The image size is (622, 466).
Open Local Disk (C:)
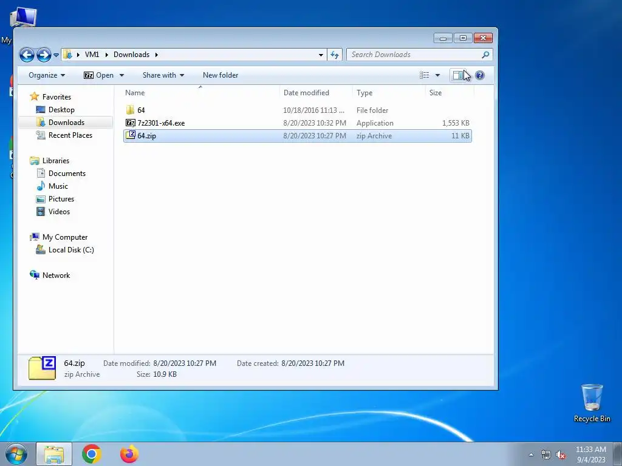point(71,249)
